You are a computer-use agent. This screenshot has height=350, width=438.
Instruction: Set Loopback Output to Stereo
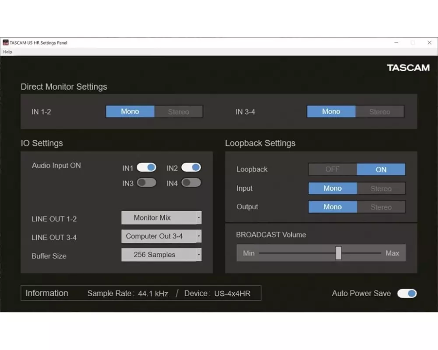381,207
